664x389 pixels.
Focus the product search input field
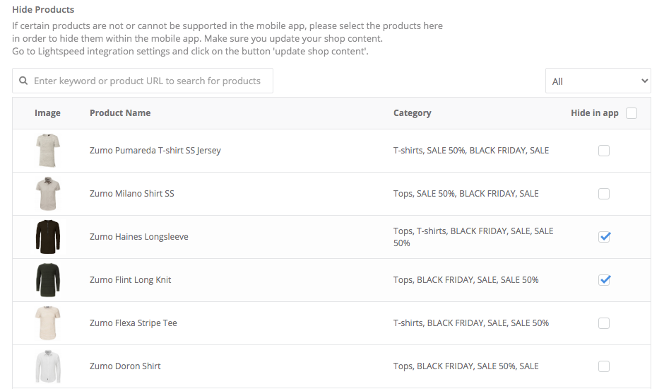pos(148,81)
